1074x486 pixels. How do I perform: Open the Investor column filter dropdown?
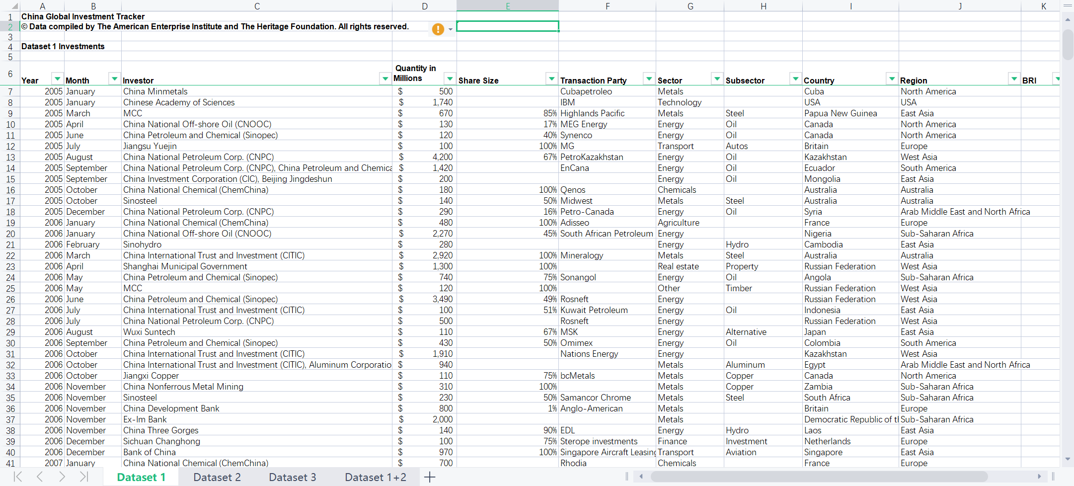tap(385, 79)
